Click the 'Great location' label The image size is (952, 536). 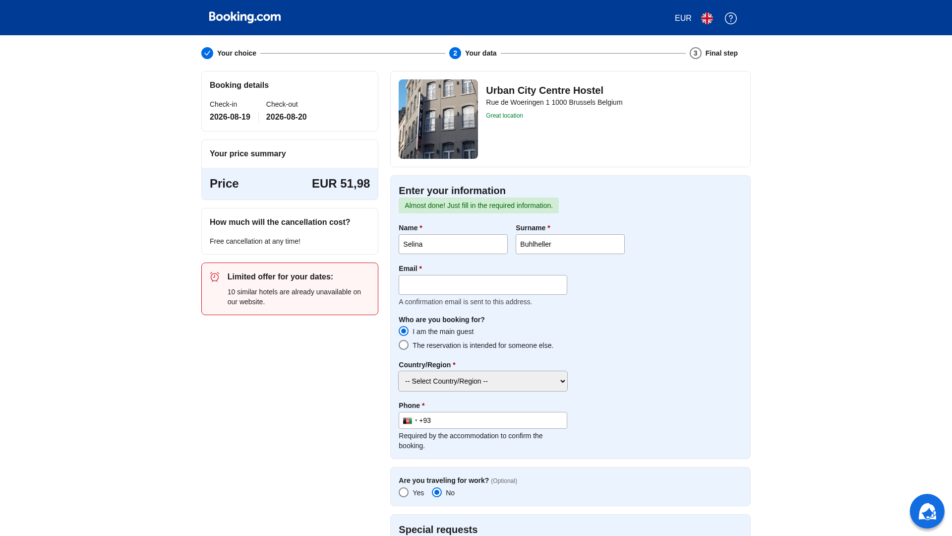504,116
